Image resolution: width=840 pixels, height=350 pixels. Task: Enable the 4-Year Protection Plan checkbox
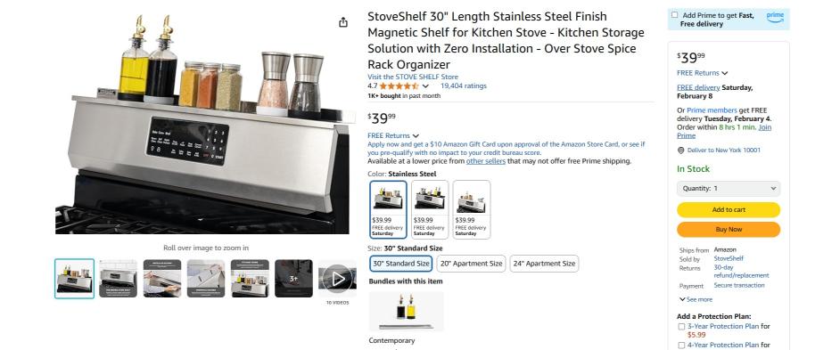click(681, 346)
